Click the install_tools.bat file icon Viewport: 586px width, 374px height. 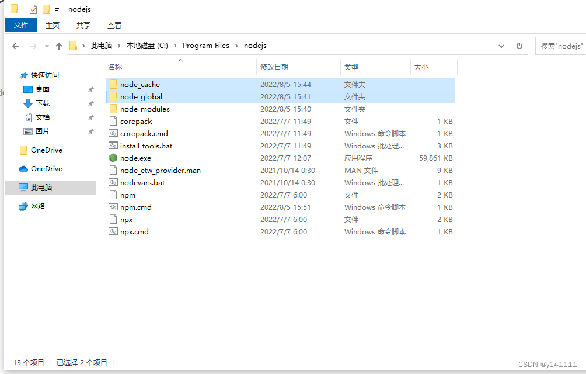pos(113,146)
